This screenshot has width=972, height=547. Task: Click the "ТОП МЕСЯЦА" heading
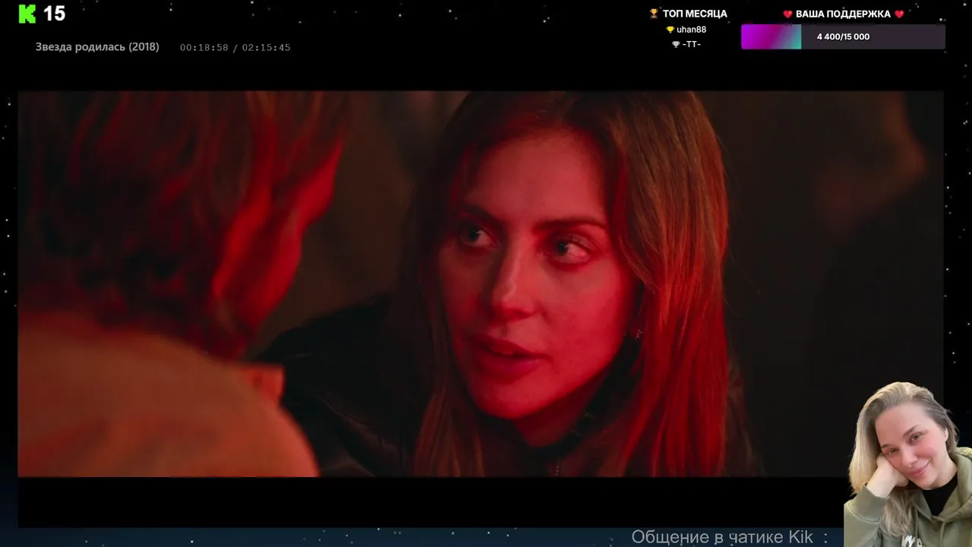tap(695, 14)
